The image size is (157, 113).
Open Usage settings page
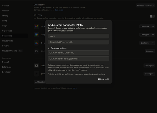pyautogui.click(x=5, y=26)
